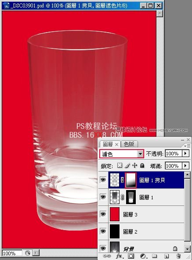
Task: Click layers panel scrollbar down arrow
Action: (187, 249)
